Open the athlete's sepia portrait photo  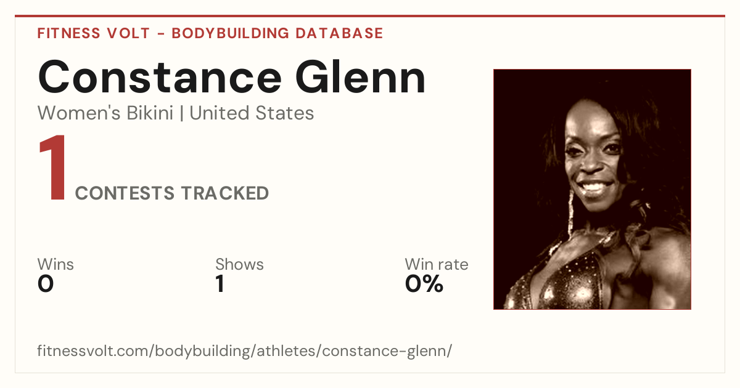click(592, 189)
